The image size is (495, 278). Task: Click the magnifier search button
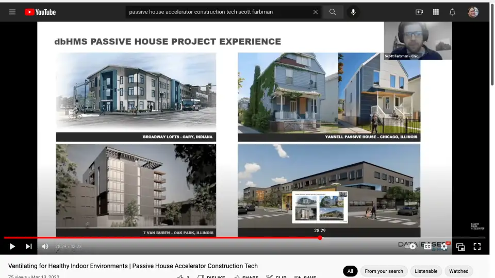(333, 12)
